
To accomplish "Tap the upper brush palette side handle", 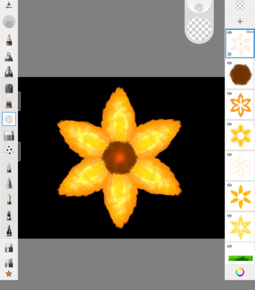I will [x=19, y=101].
